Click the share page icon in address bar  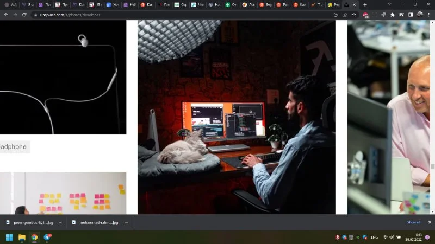345,15
